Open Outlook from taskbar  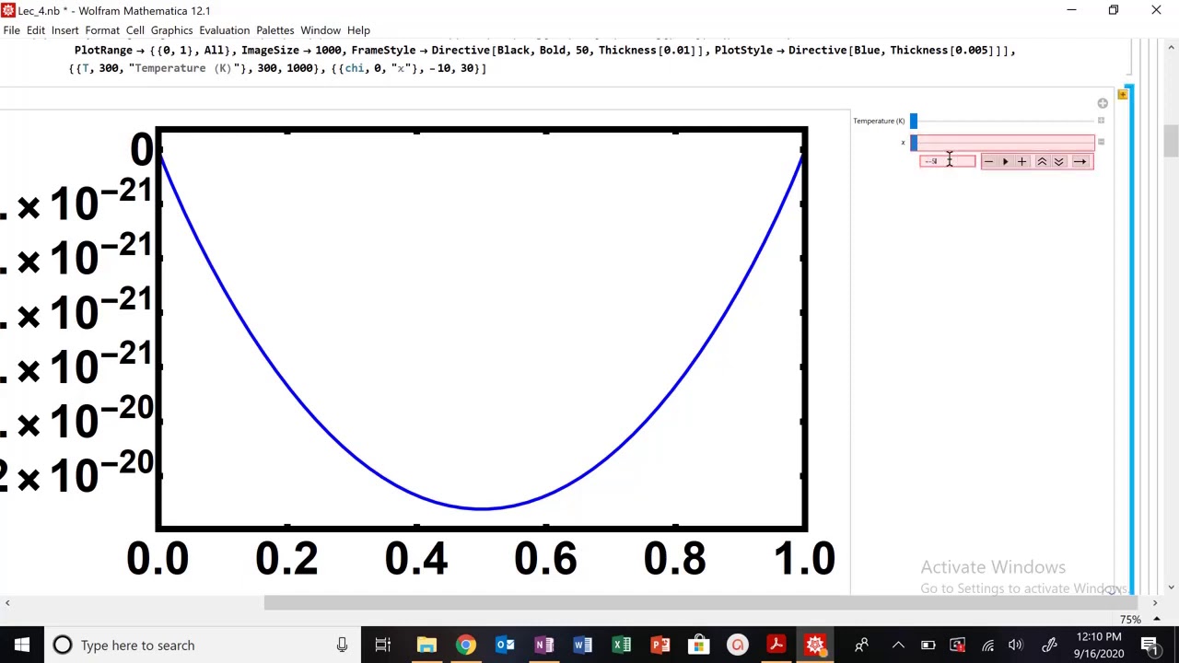505,645
